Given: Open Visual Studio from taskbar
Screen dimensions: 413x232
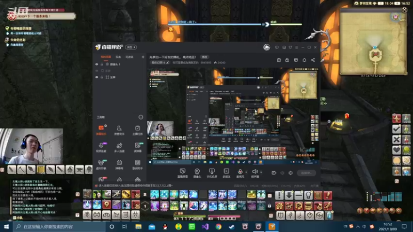Looking at the screenshot, I should pos(205,226).
